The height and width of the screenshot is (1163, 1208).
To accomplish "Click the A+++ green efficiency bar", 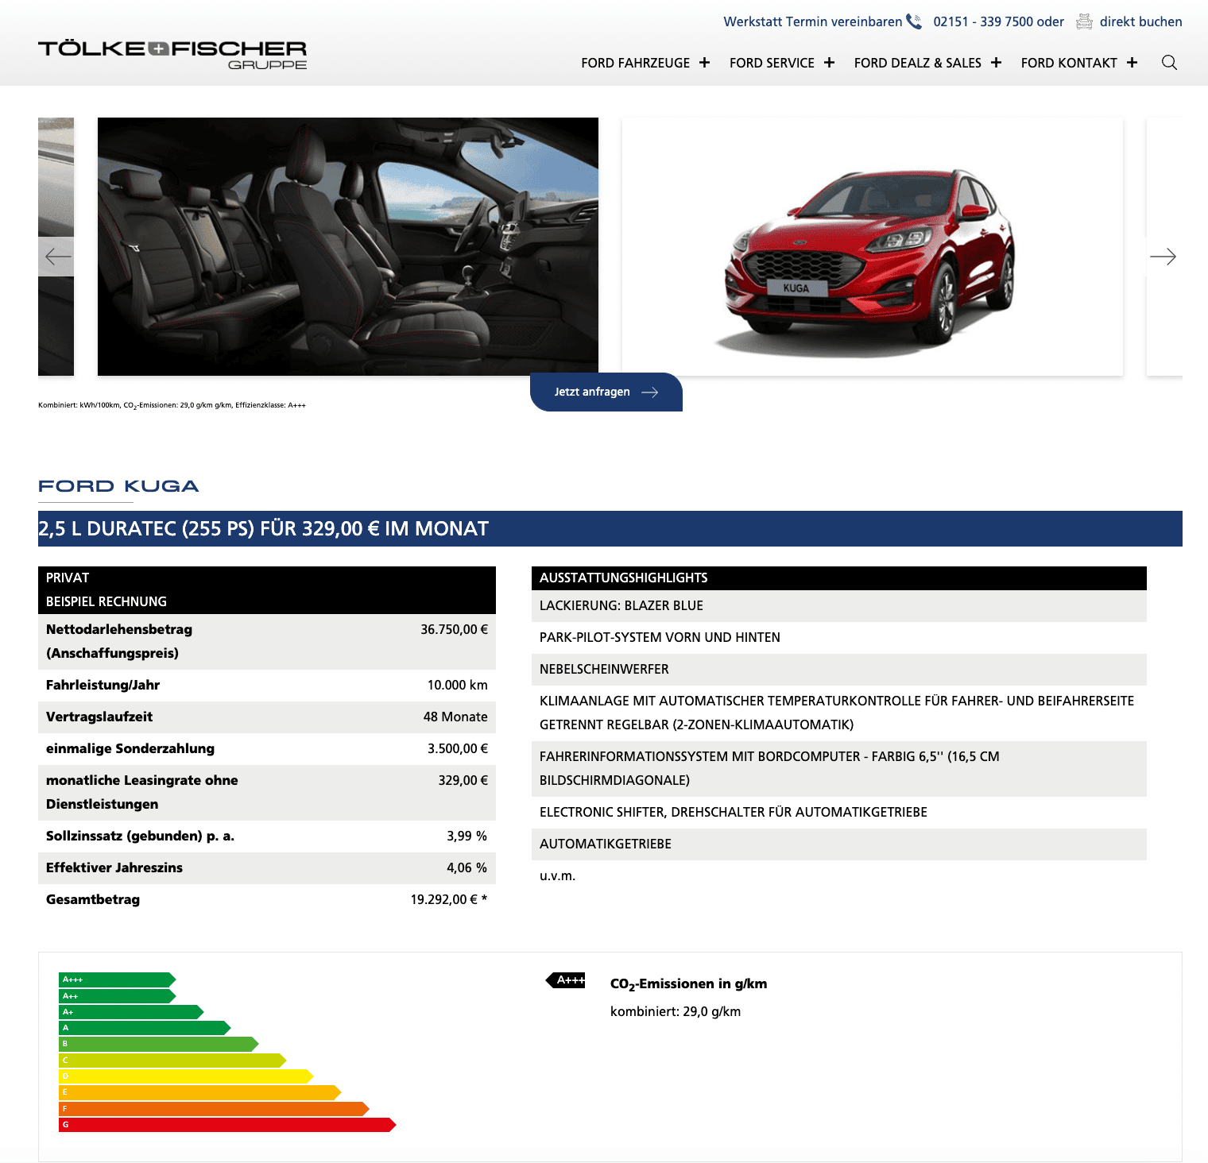I will (117, 979).
